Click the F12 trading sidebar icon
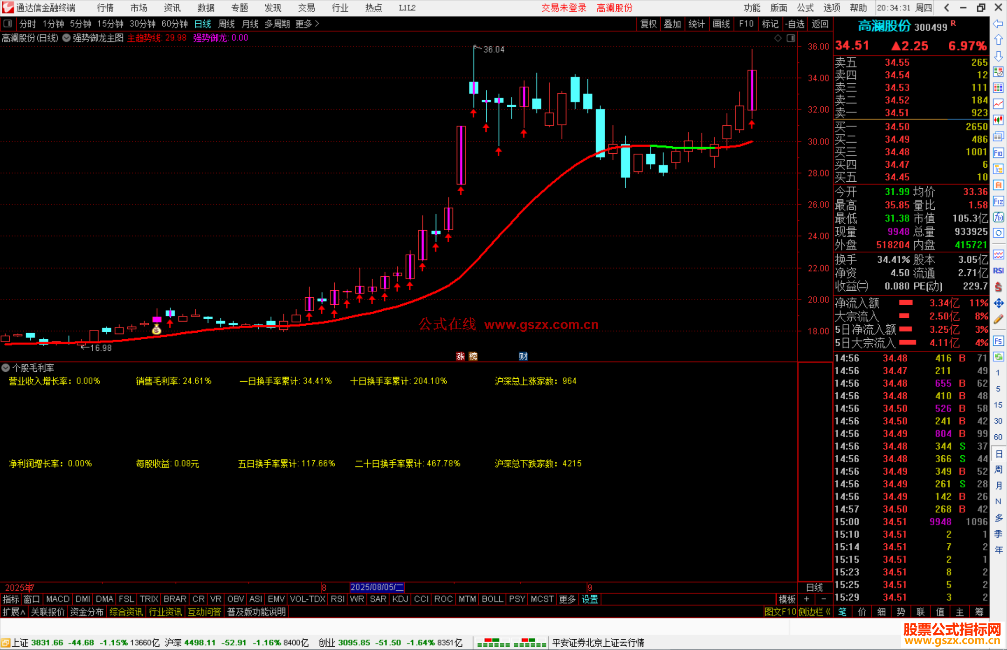 (x=998, y=201)
